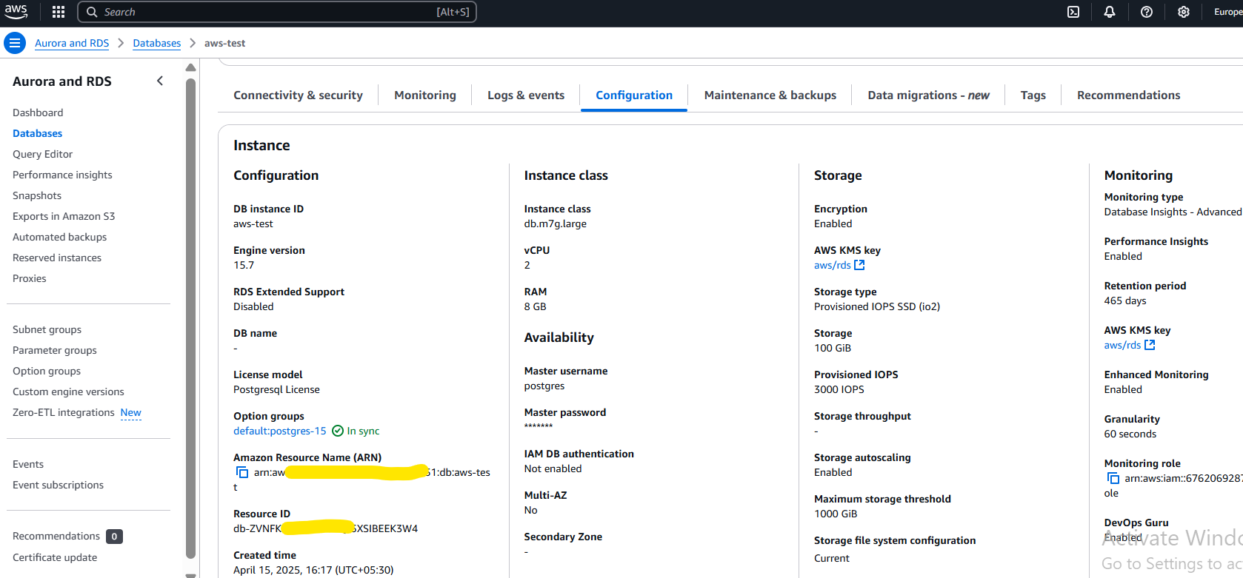Go to Aurora and RDS breadcrumb
This screenshot has width=1243, height=578.
tap(72, 43)
